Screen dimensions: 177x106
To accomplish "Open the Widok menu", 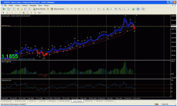I will [x=11, y=5].
